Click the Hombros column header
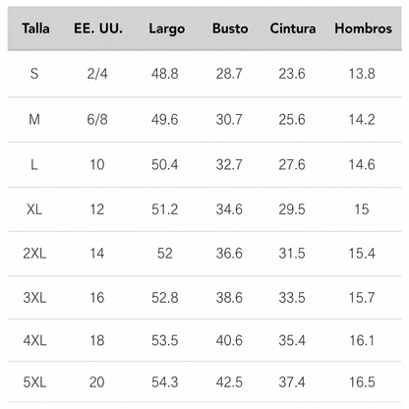This screenshot has height=409, width=409. coord(363,29)
